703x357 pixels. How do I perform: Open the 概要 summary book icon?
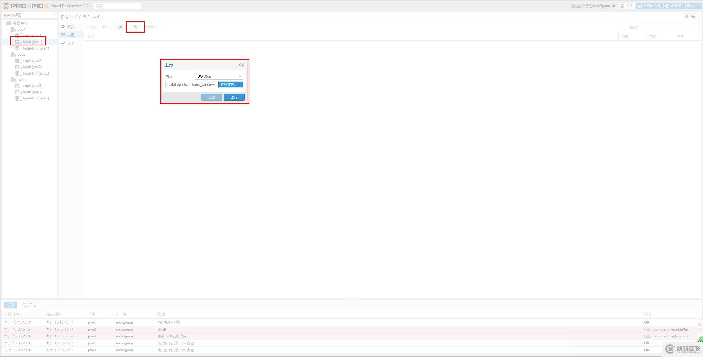pos(63,27)
